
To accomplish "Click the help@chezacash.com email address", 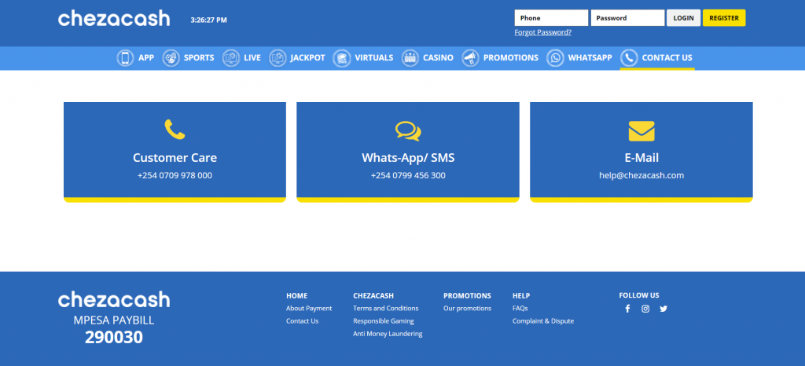I will pyautogui.click(x=641, y=175).
